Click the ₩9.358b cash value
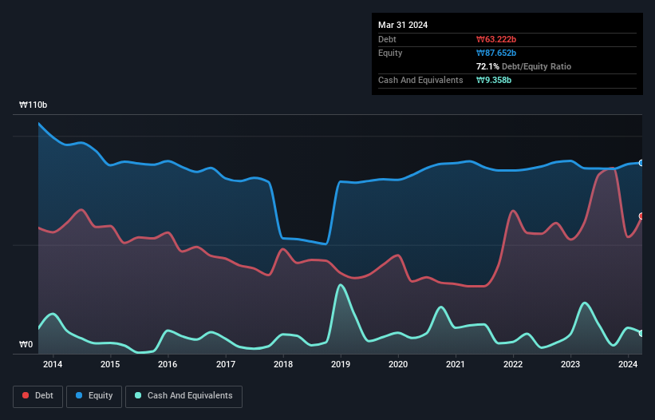The width and height of the screenshot is (655, 420). (x=494, y=80)
